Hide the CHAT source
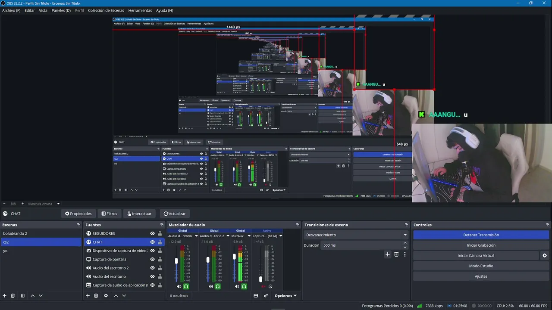This screenshot has height=310, width=552. coord(152,242)
